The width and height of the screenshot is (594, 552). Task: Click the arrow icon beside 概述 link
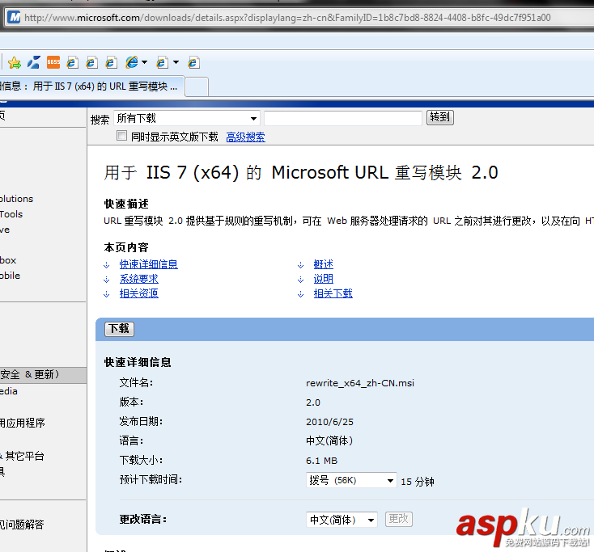click(x=301, y=265)
